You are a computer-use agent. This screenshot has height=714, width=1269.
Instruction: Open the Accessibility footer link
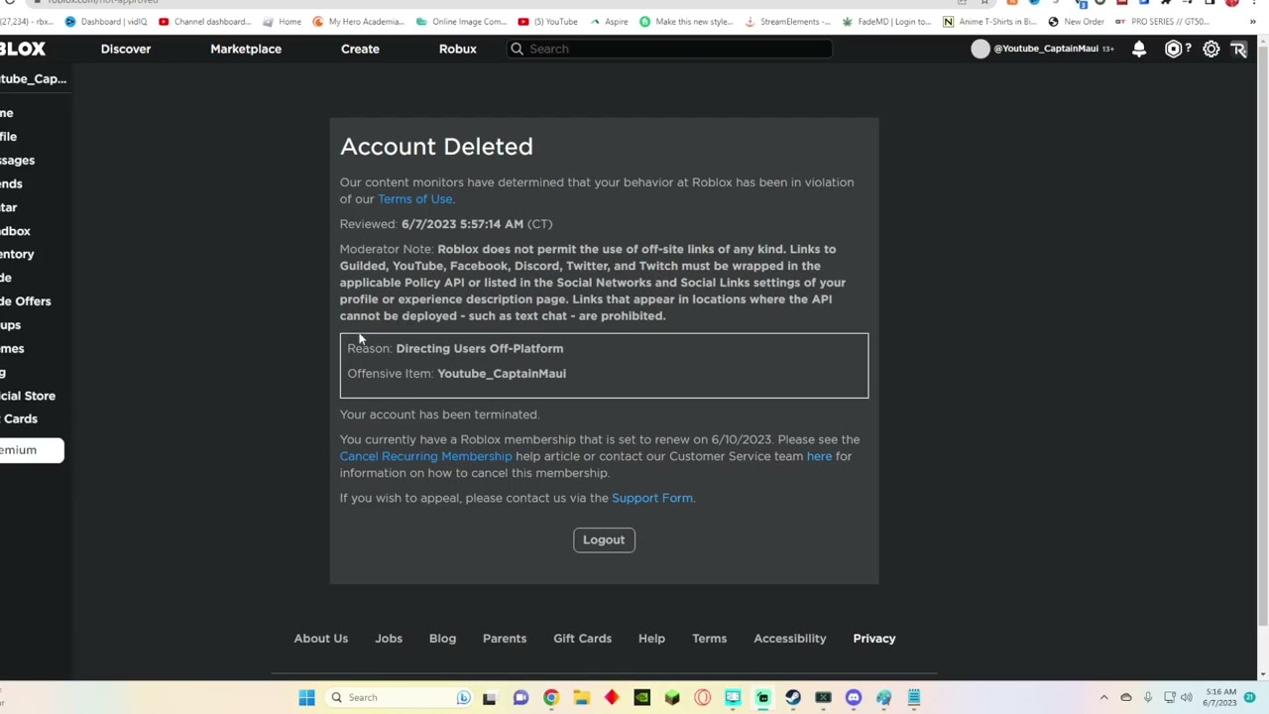pyautogui.click(x=790, y=639)
